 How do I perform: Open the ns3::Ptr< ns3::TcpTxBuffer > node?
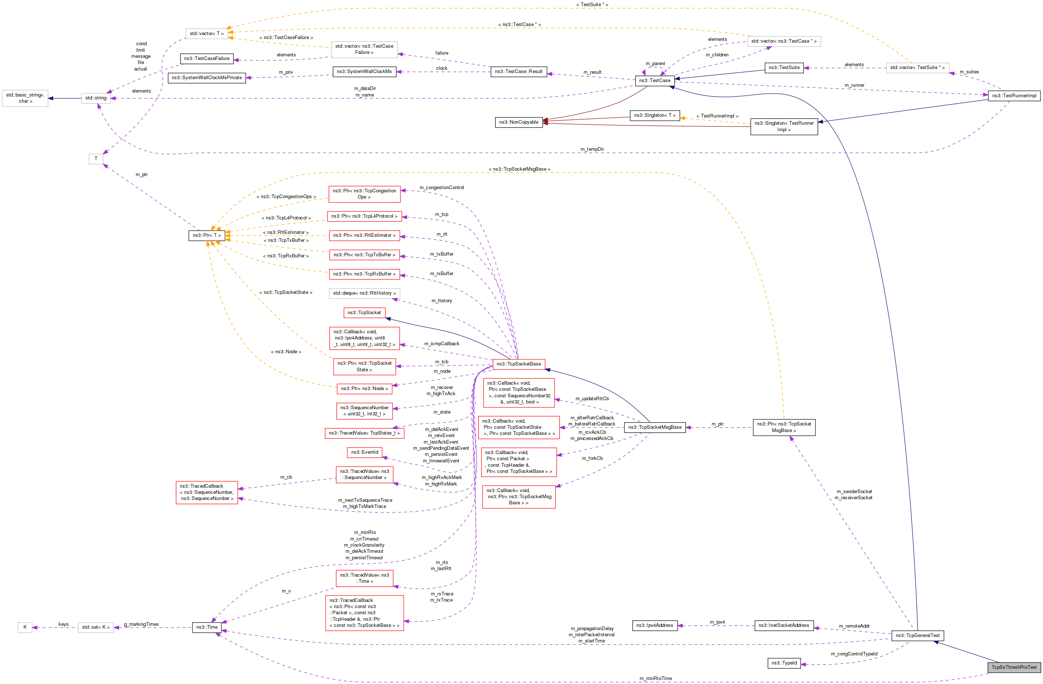pyautogui.click(x=364, y=255)
